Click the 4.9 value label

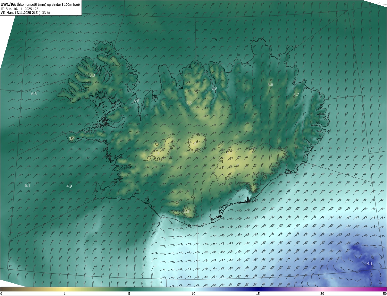tap(69, 186)
